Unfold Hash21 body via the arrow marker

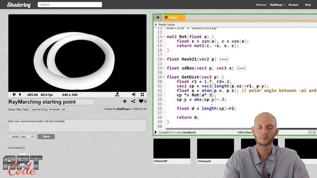(x=224, y=59)
